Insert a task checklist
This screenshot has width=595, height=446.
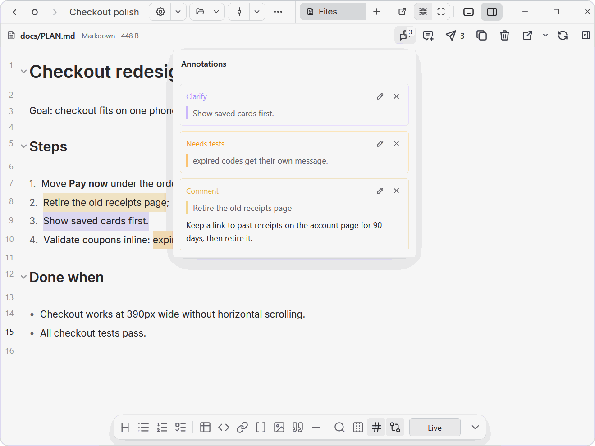click(x=181, y=428)
